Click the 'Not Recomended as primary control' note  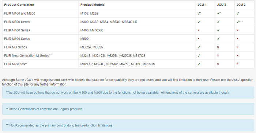128,125
